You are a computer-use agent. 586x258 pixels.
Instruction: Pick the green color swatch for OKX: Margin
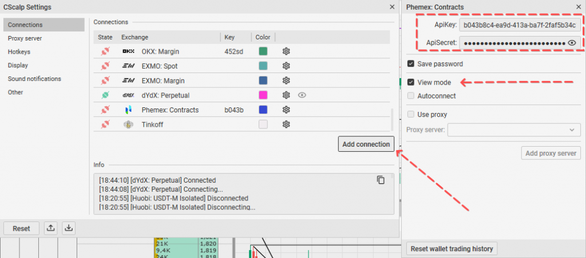(263, 51)
